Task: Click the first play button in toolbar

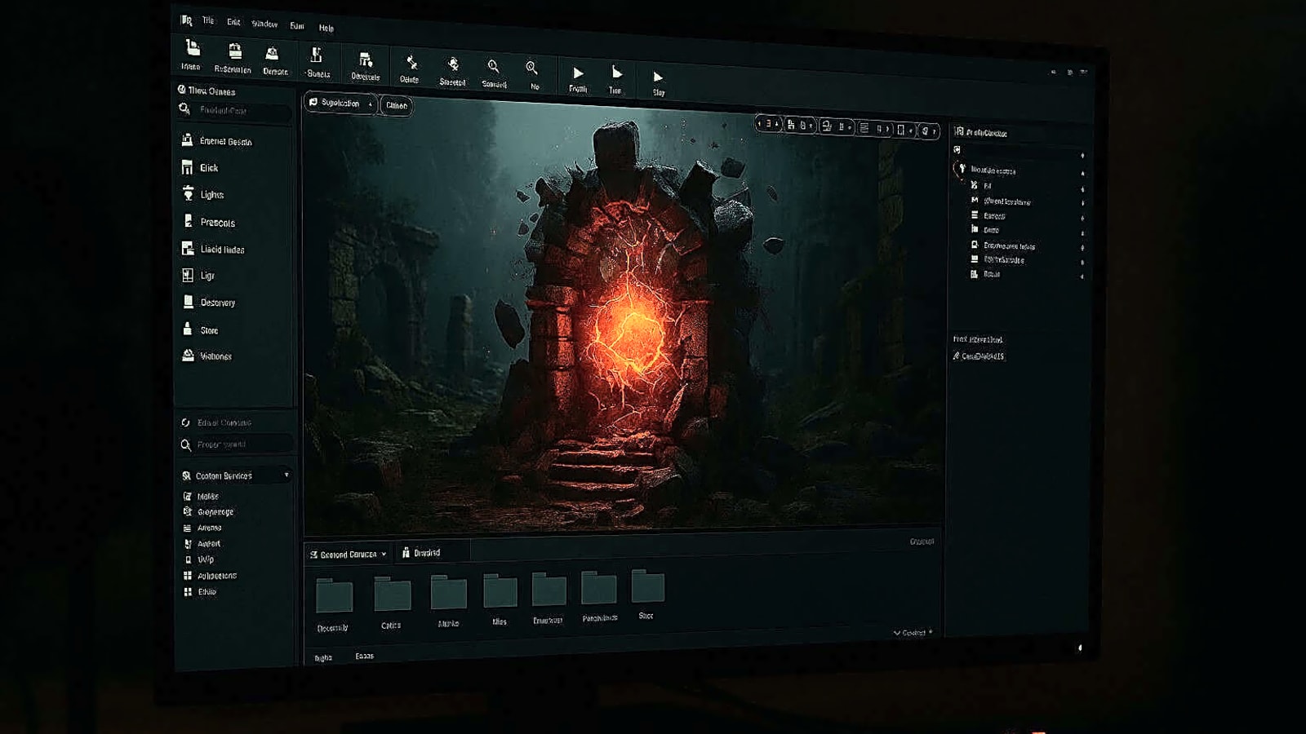Action: [578, 79]
